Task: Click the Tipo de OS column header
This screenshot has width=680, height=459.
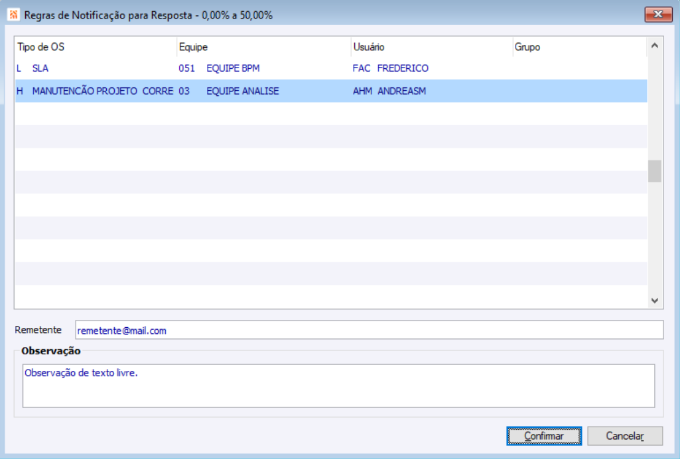Action: click(x=96, y=47)
